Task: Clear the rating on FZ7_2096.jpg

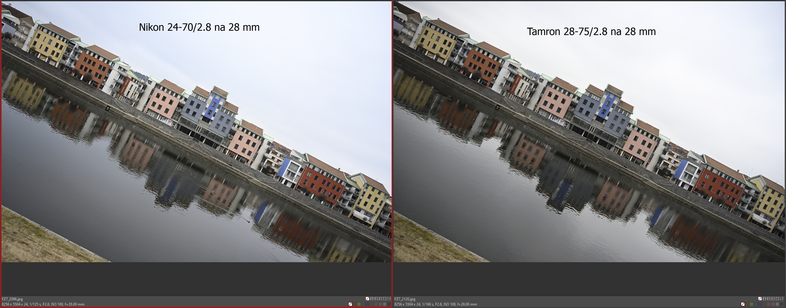Action: coord(367,299)
